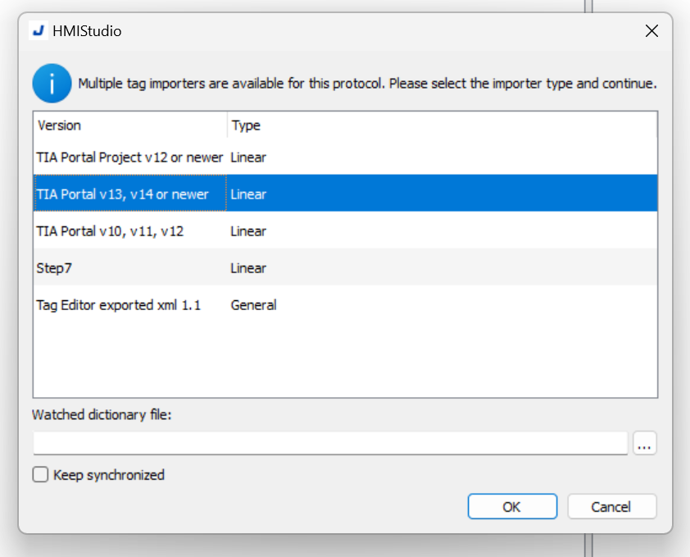Enable the Keep synchronized checkbox
Image resolution: width=690 pixels, height=557 pixels.
(x=40, y=475)
